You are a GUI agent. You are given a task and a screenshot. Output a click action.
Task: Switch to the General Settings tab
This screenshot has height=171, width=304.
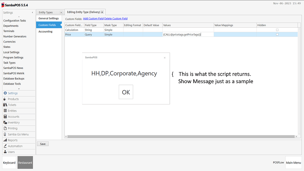click(x=49, y=18)
